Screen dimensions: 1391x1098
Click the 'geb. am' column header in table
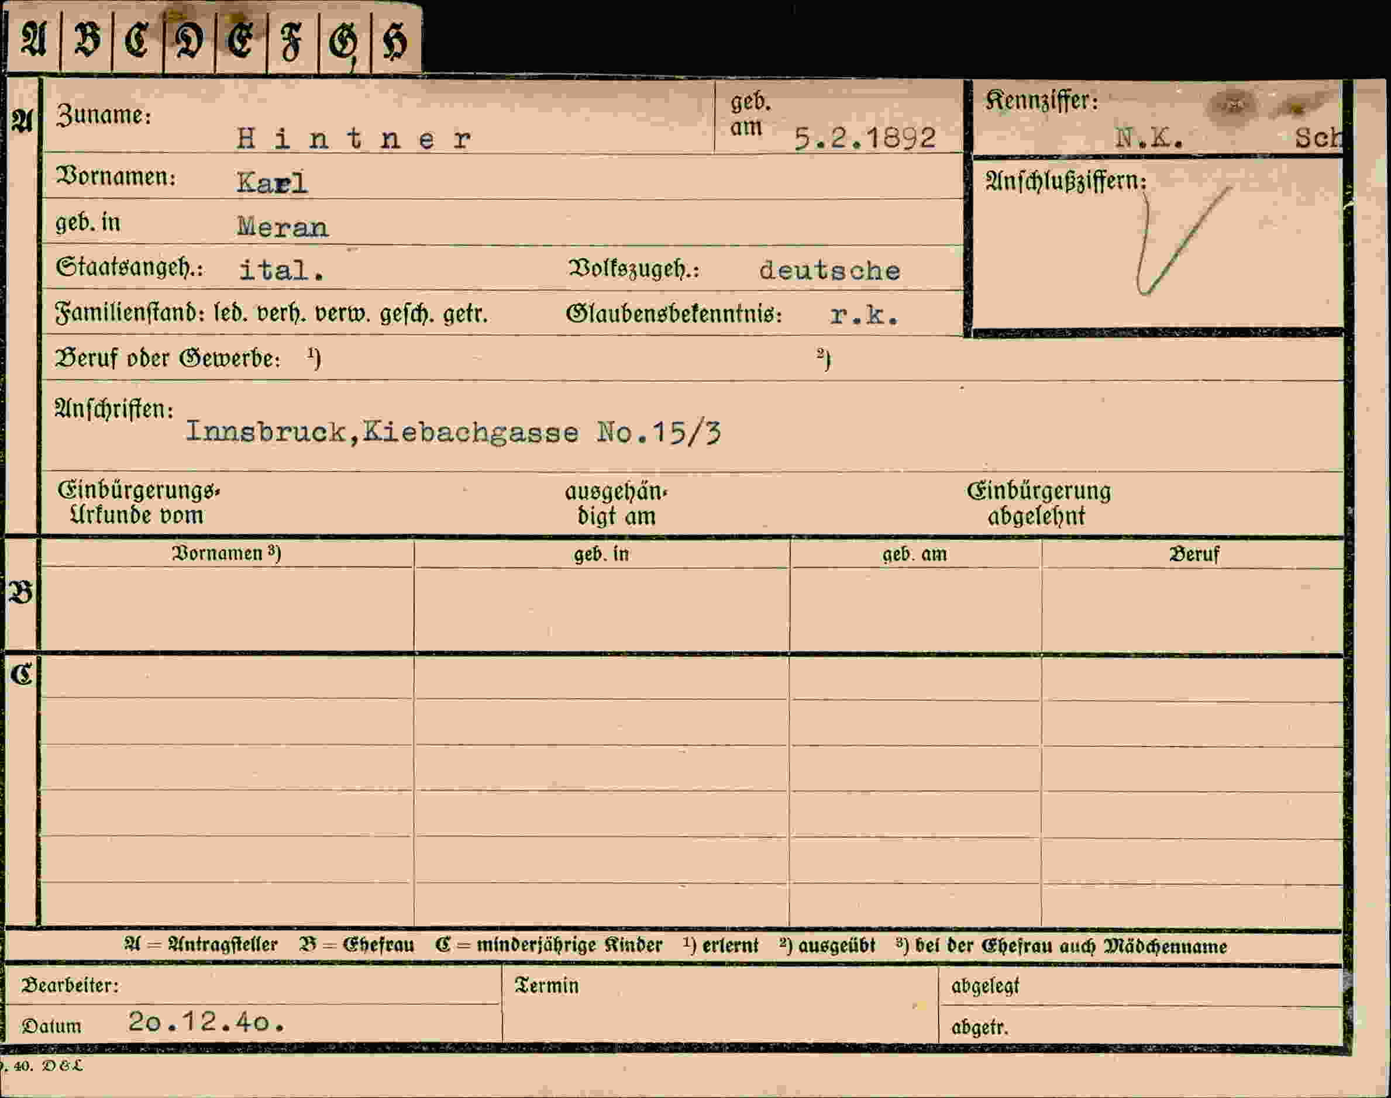click(x=914, y=554)
